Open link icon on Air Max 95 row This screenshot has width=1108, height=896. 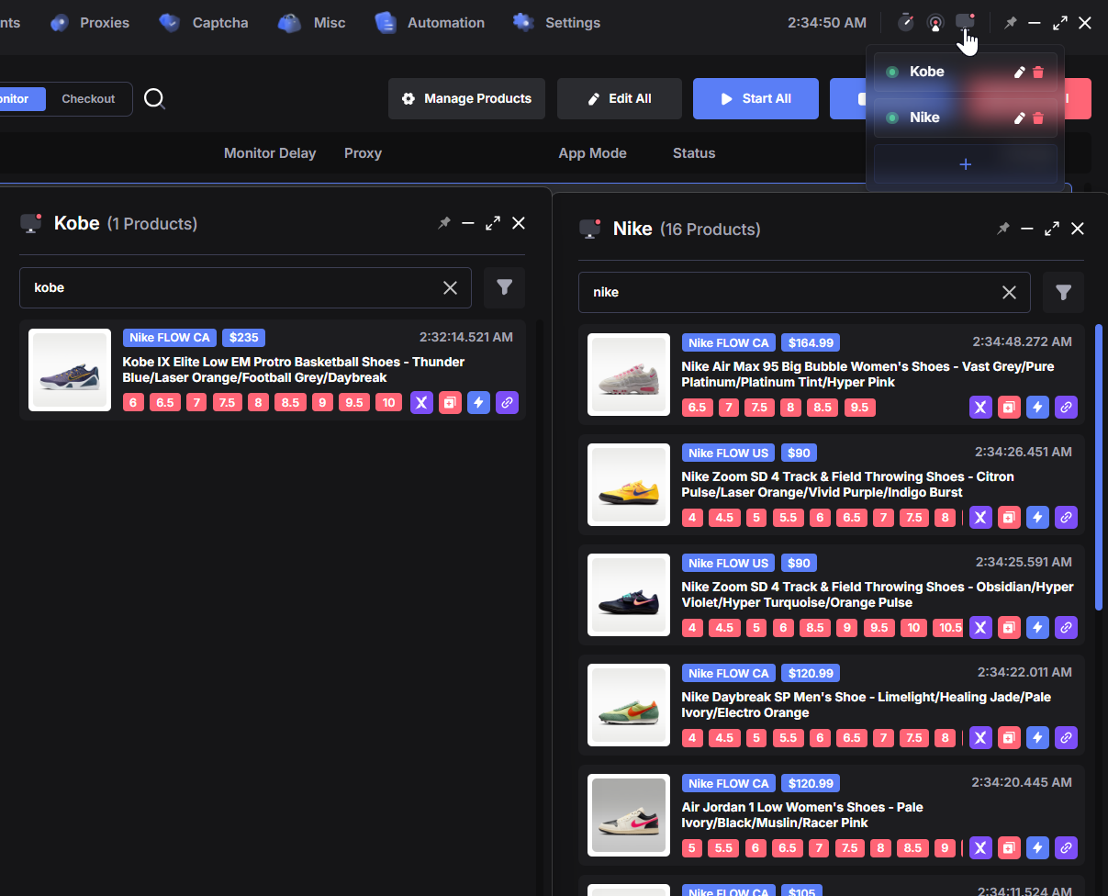tap(1066, 407)
